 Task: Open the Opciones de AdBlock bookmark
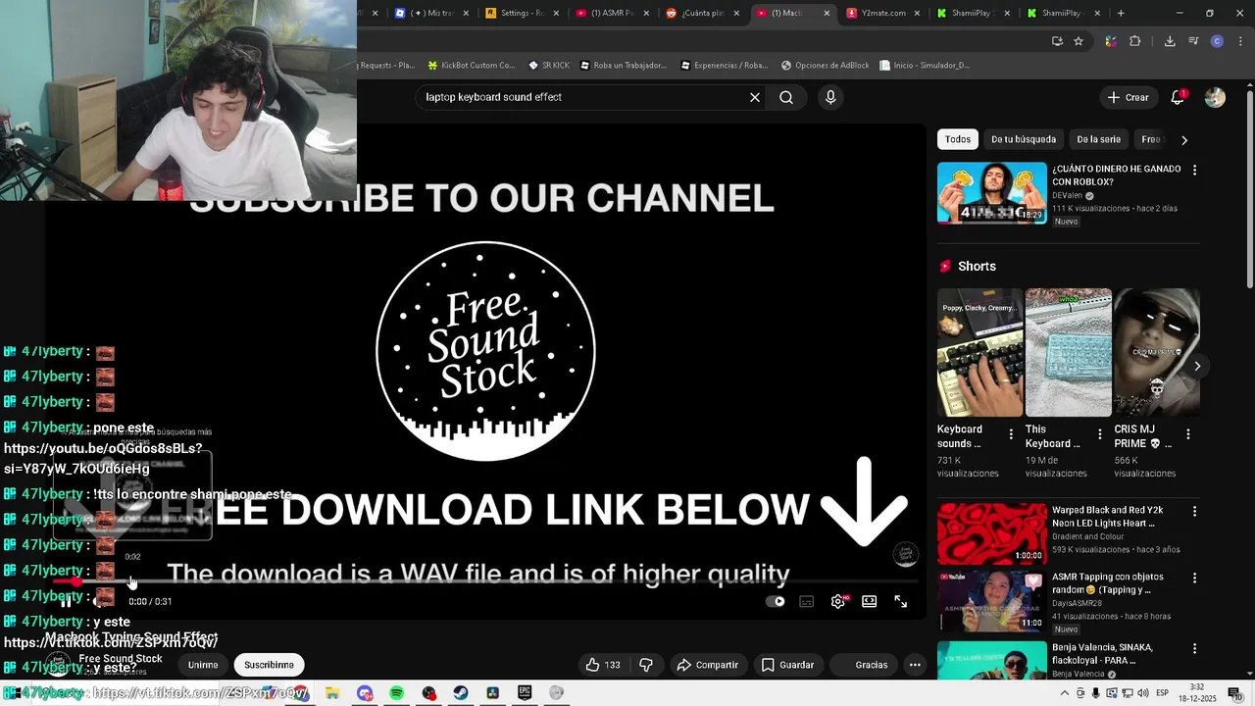click(825, 66)
